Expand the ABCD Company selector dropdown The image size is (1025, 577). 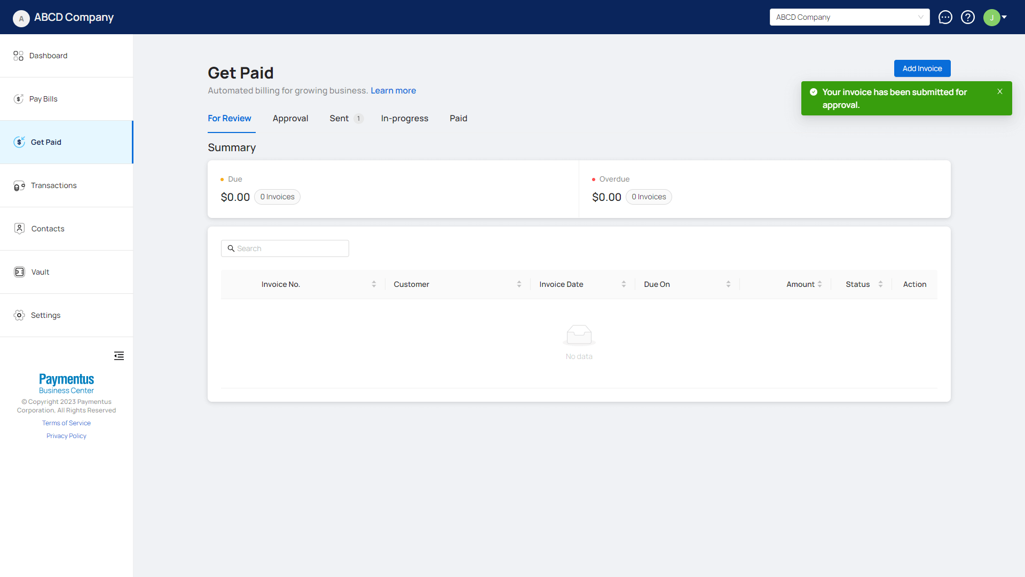(849, 17)
